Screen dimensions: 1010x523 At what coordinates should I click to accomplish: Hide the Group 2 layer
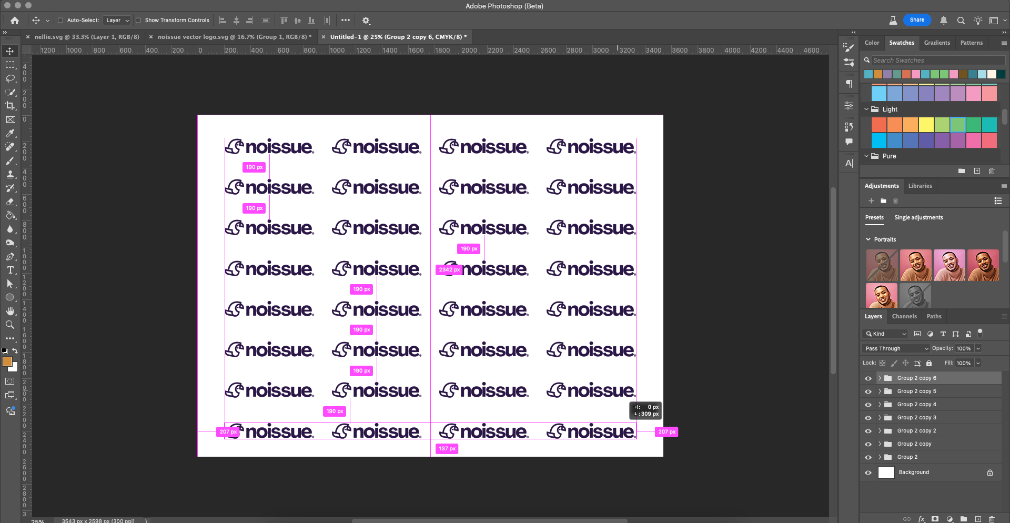point(868,457)
